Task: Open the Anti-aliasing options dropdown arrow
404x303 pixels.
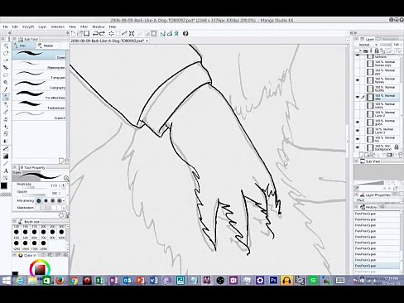Action: tap(64, 200)
